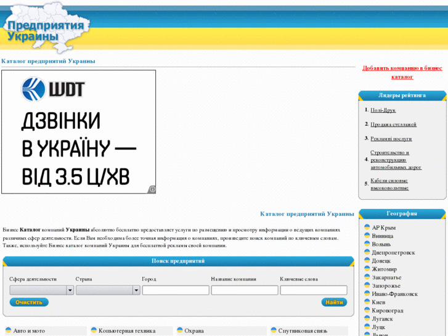This screenshot has width=448, height=336.
Task: Open the Охрана category
Action: click(194, 331)
